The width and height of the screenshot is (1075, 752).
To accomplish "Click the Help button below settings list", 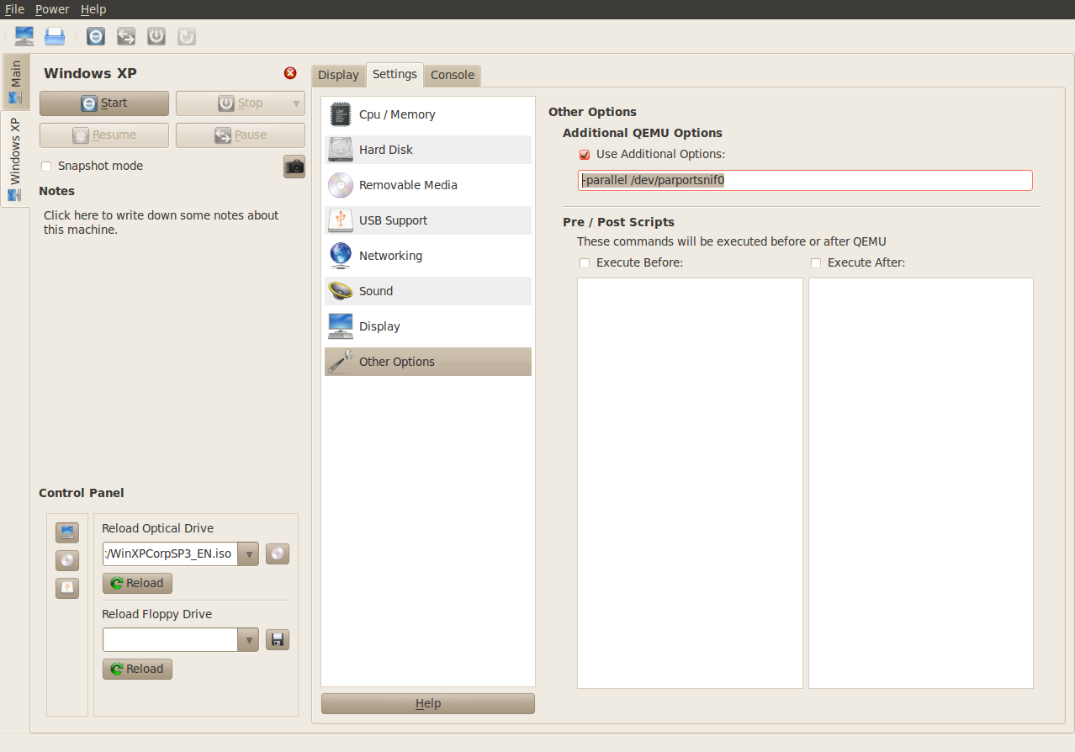I will [x=428, y=704].
